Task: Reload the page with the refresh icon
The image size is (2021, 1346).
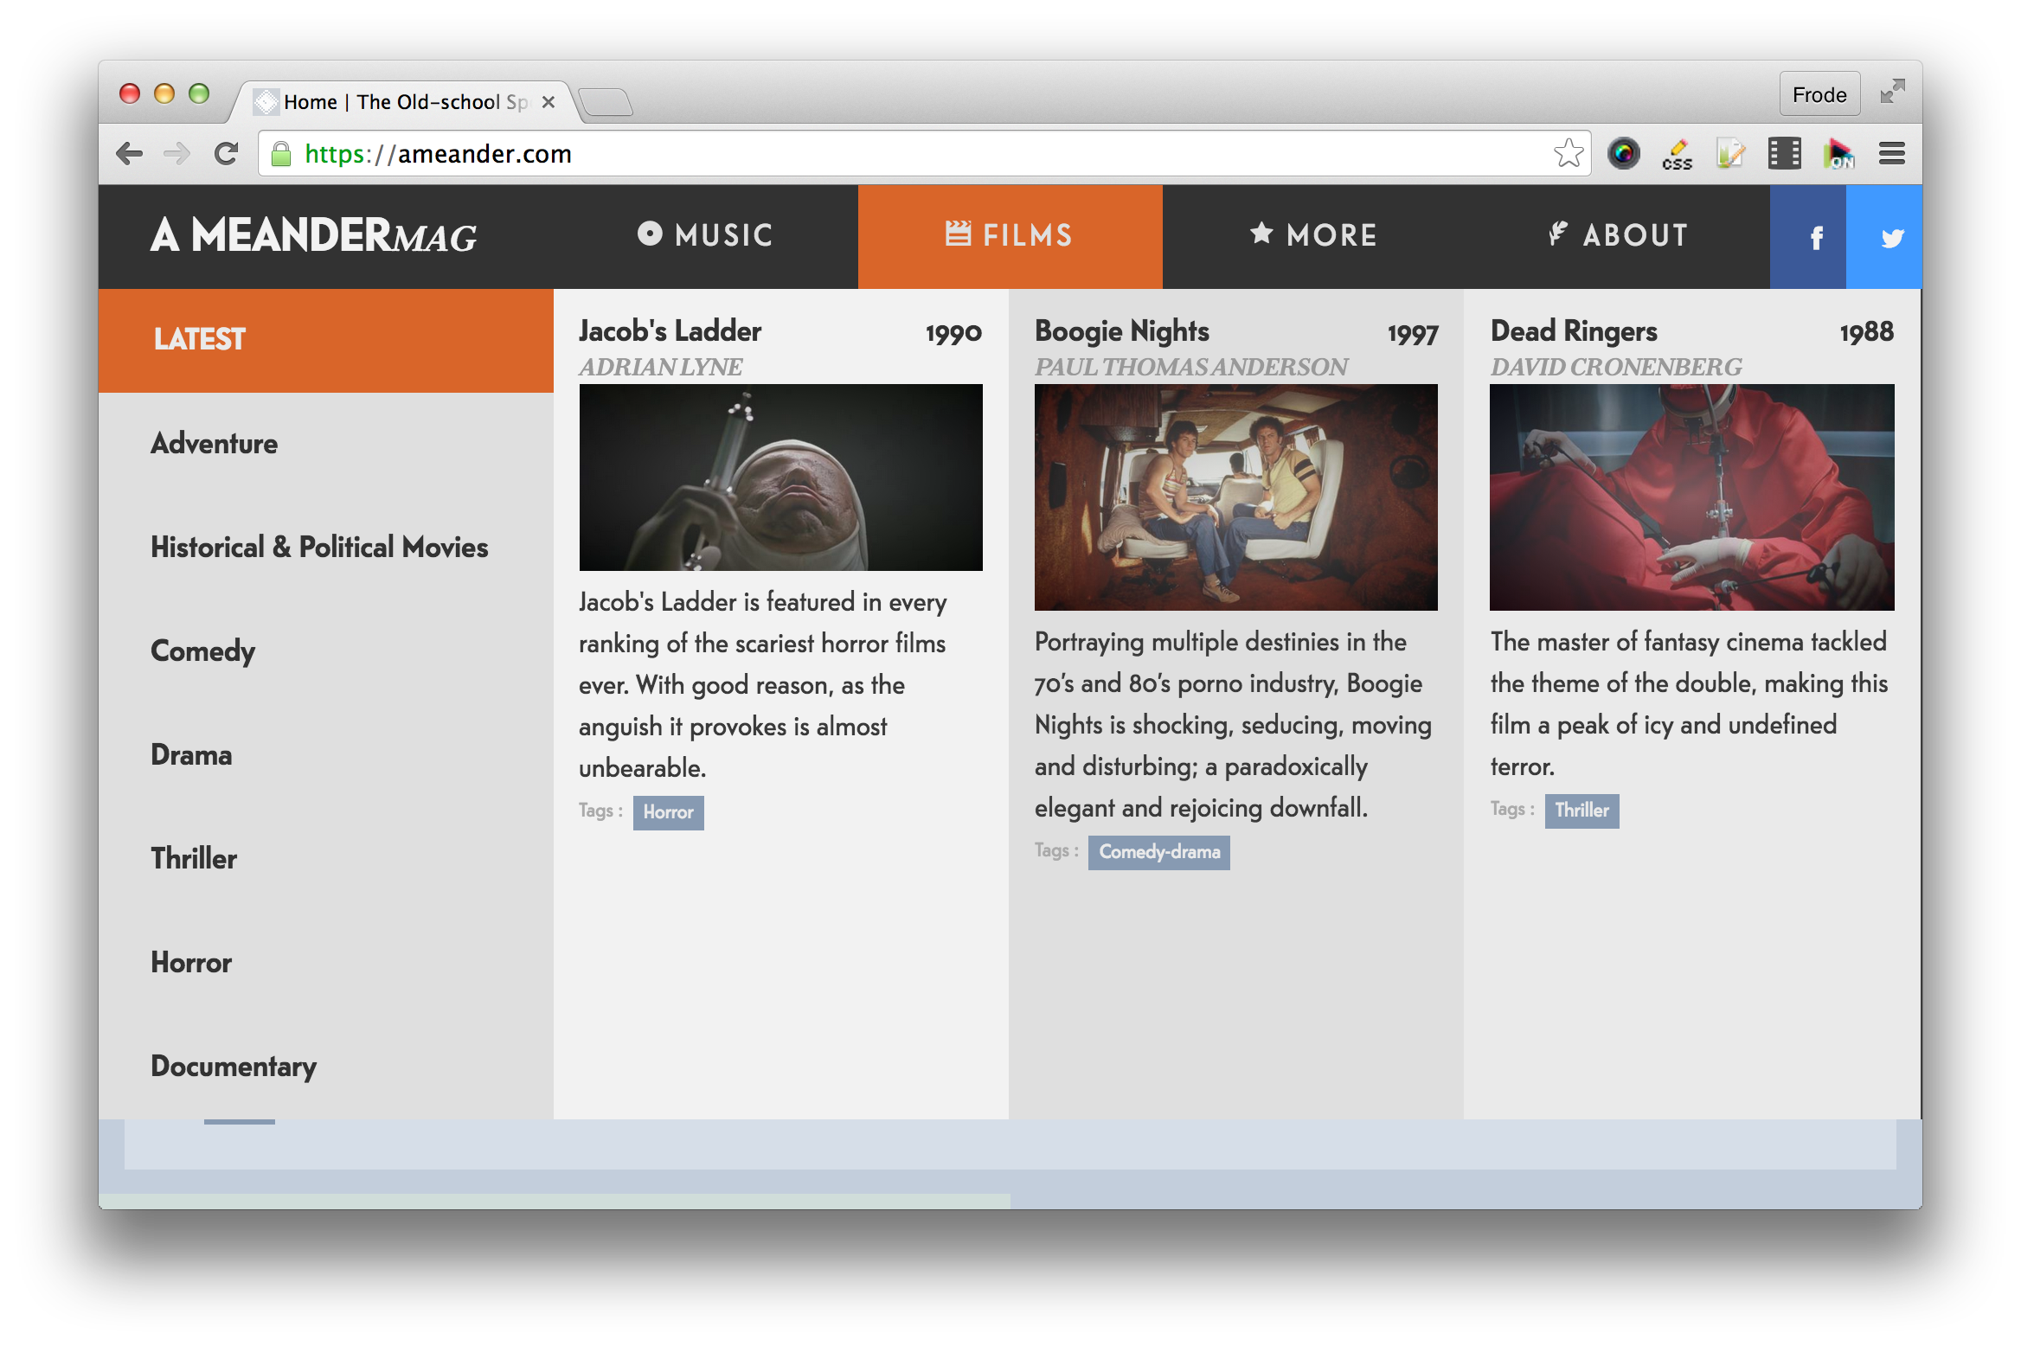Action: 227,154
